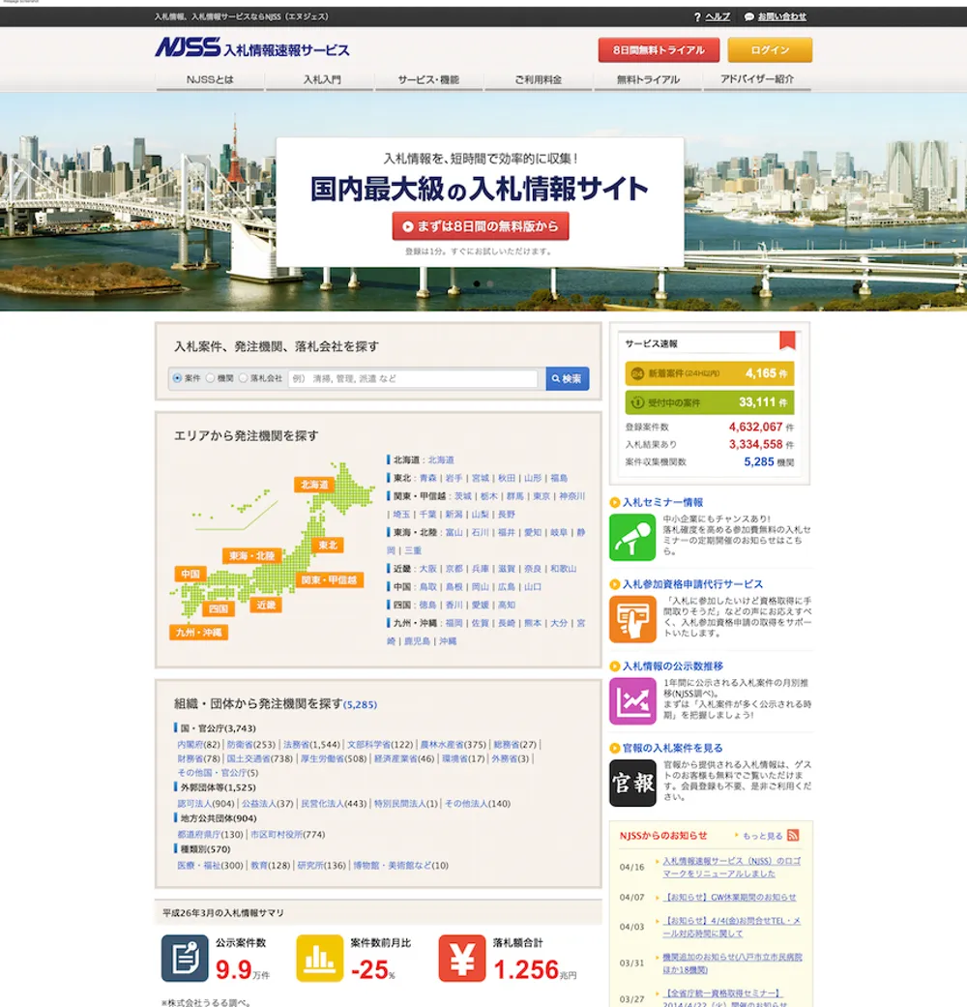Select the 落札会社 radio button
Viewport: 967px width, 1007px height.
click(243, 378)
